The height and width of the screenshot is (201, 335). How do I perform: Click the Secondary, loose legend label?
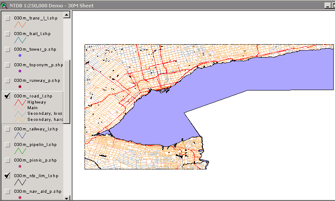(45, 113)
